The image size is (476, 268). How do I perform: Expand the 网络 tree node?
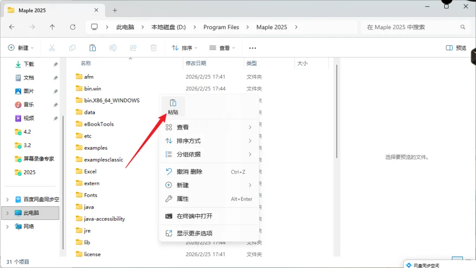tap(7, 227)
